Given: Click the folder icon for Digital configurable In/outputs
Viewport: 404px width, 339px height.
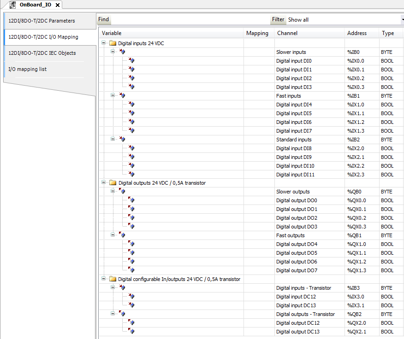Looking at the screenshot, I should (113, 279).
